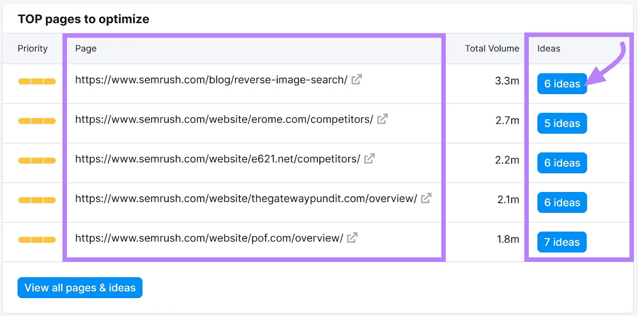
Task: Open the e621.net competitors page URL
Action: point(217,159)
